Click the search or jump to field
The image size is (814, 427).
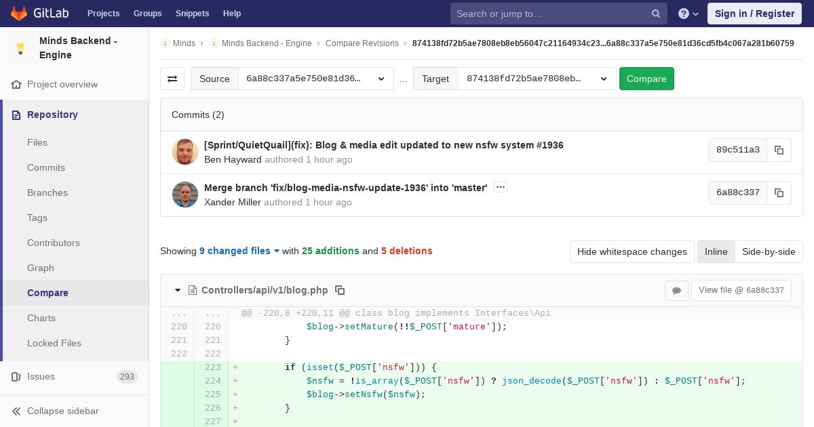(x=549, y=14)
